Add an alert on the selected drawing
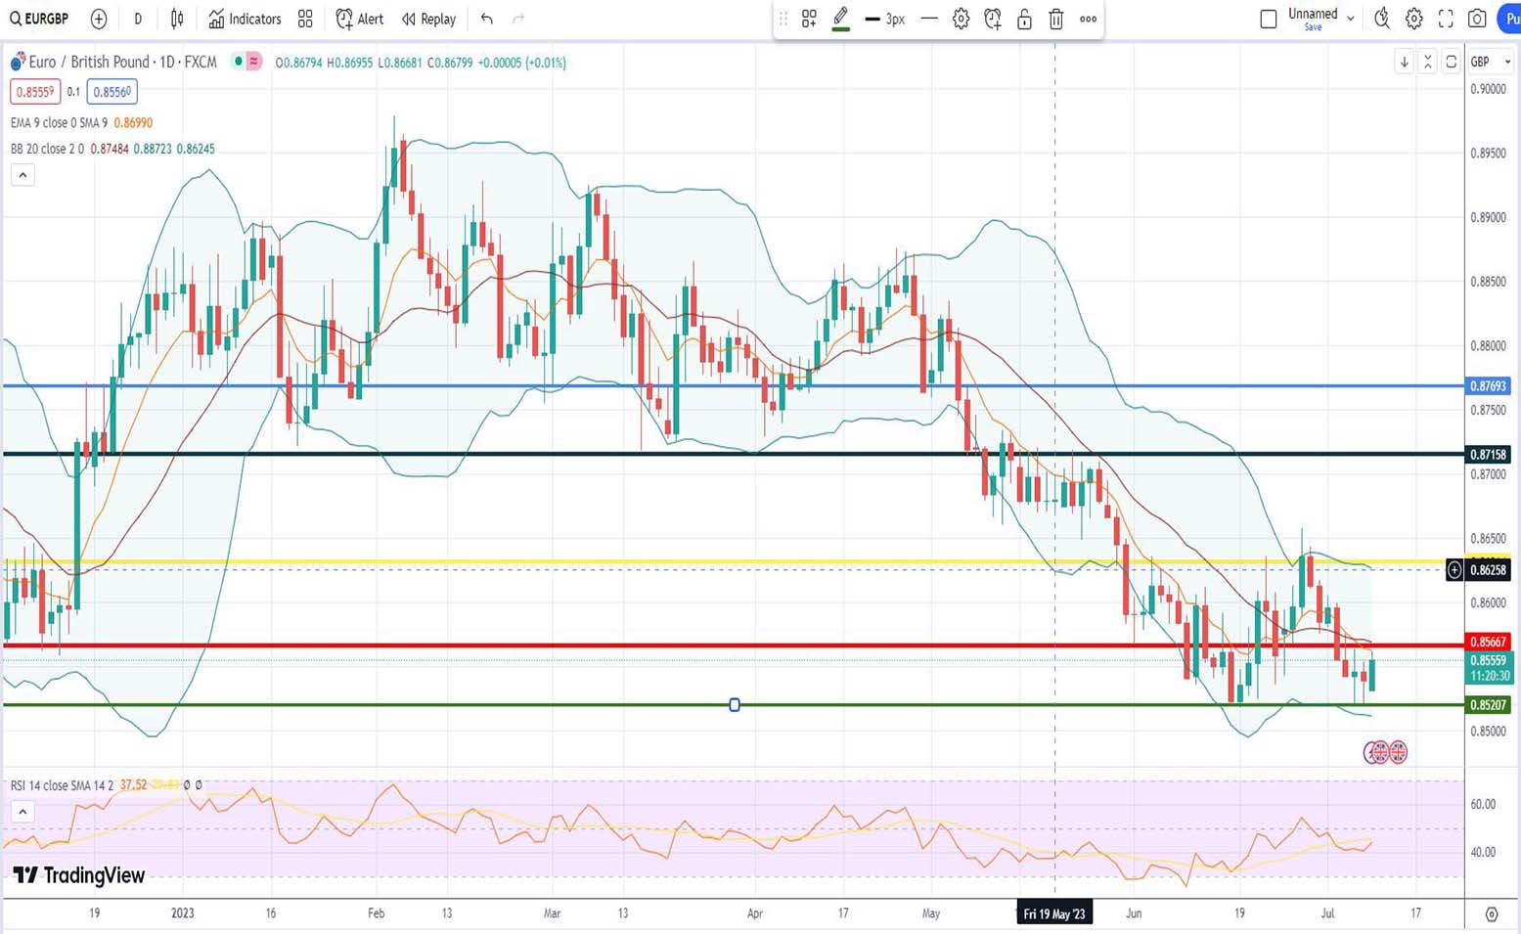 pyautogui.click(x=993, y=19)
